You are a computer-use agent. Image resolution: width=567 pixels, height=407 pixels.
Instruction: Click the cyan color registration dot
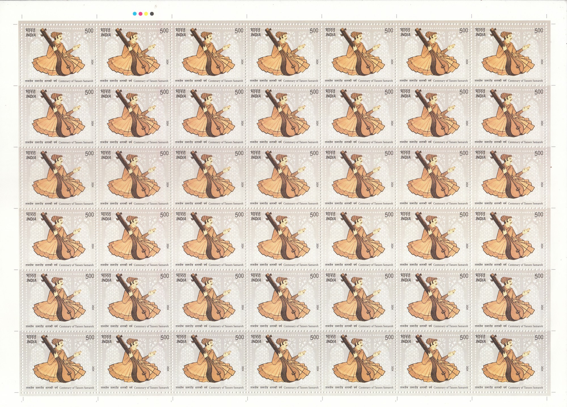[x=135, y=14]
